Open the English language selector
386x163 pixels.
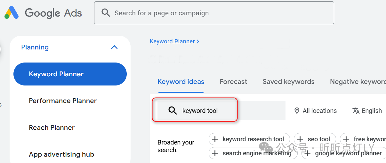(372, 111)
